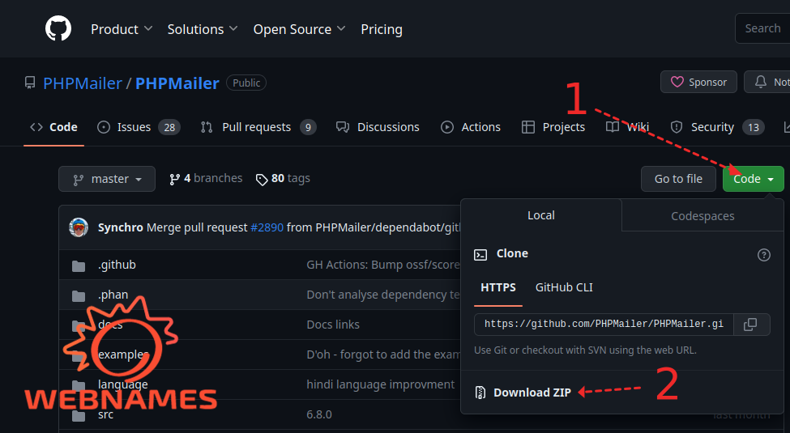Open the master branch selector
Viewport: 790px width, 433px height.
(x=107, y=179)
